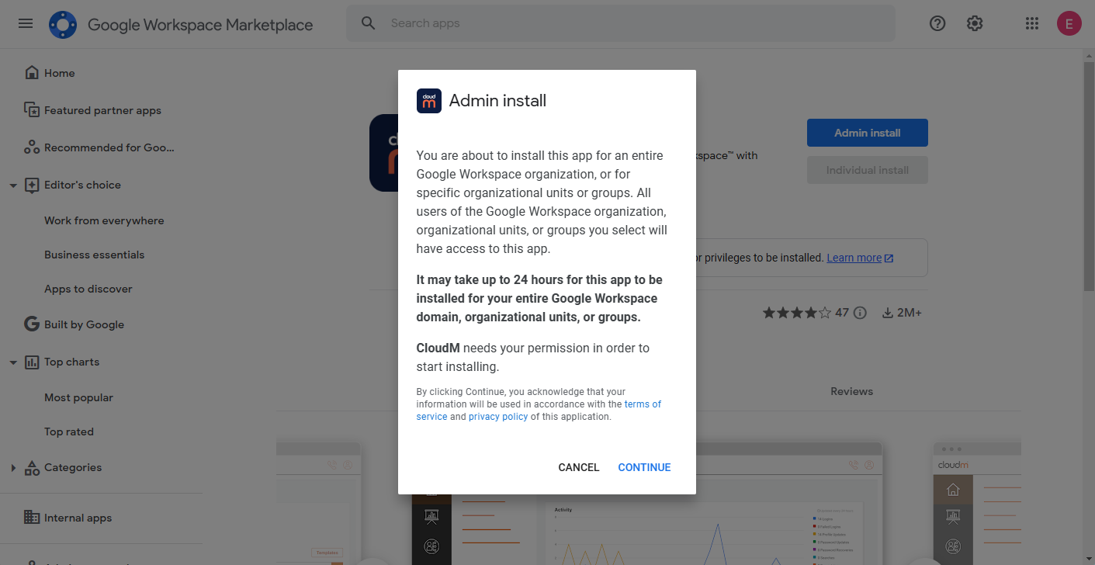This screenshot has width=1095, height=565.
Task: Click the Google Workspace Marketplace title
Action: 200,25
